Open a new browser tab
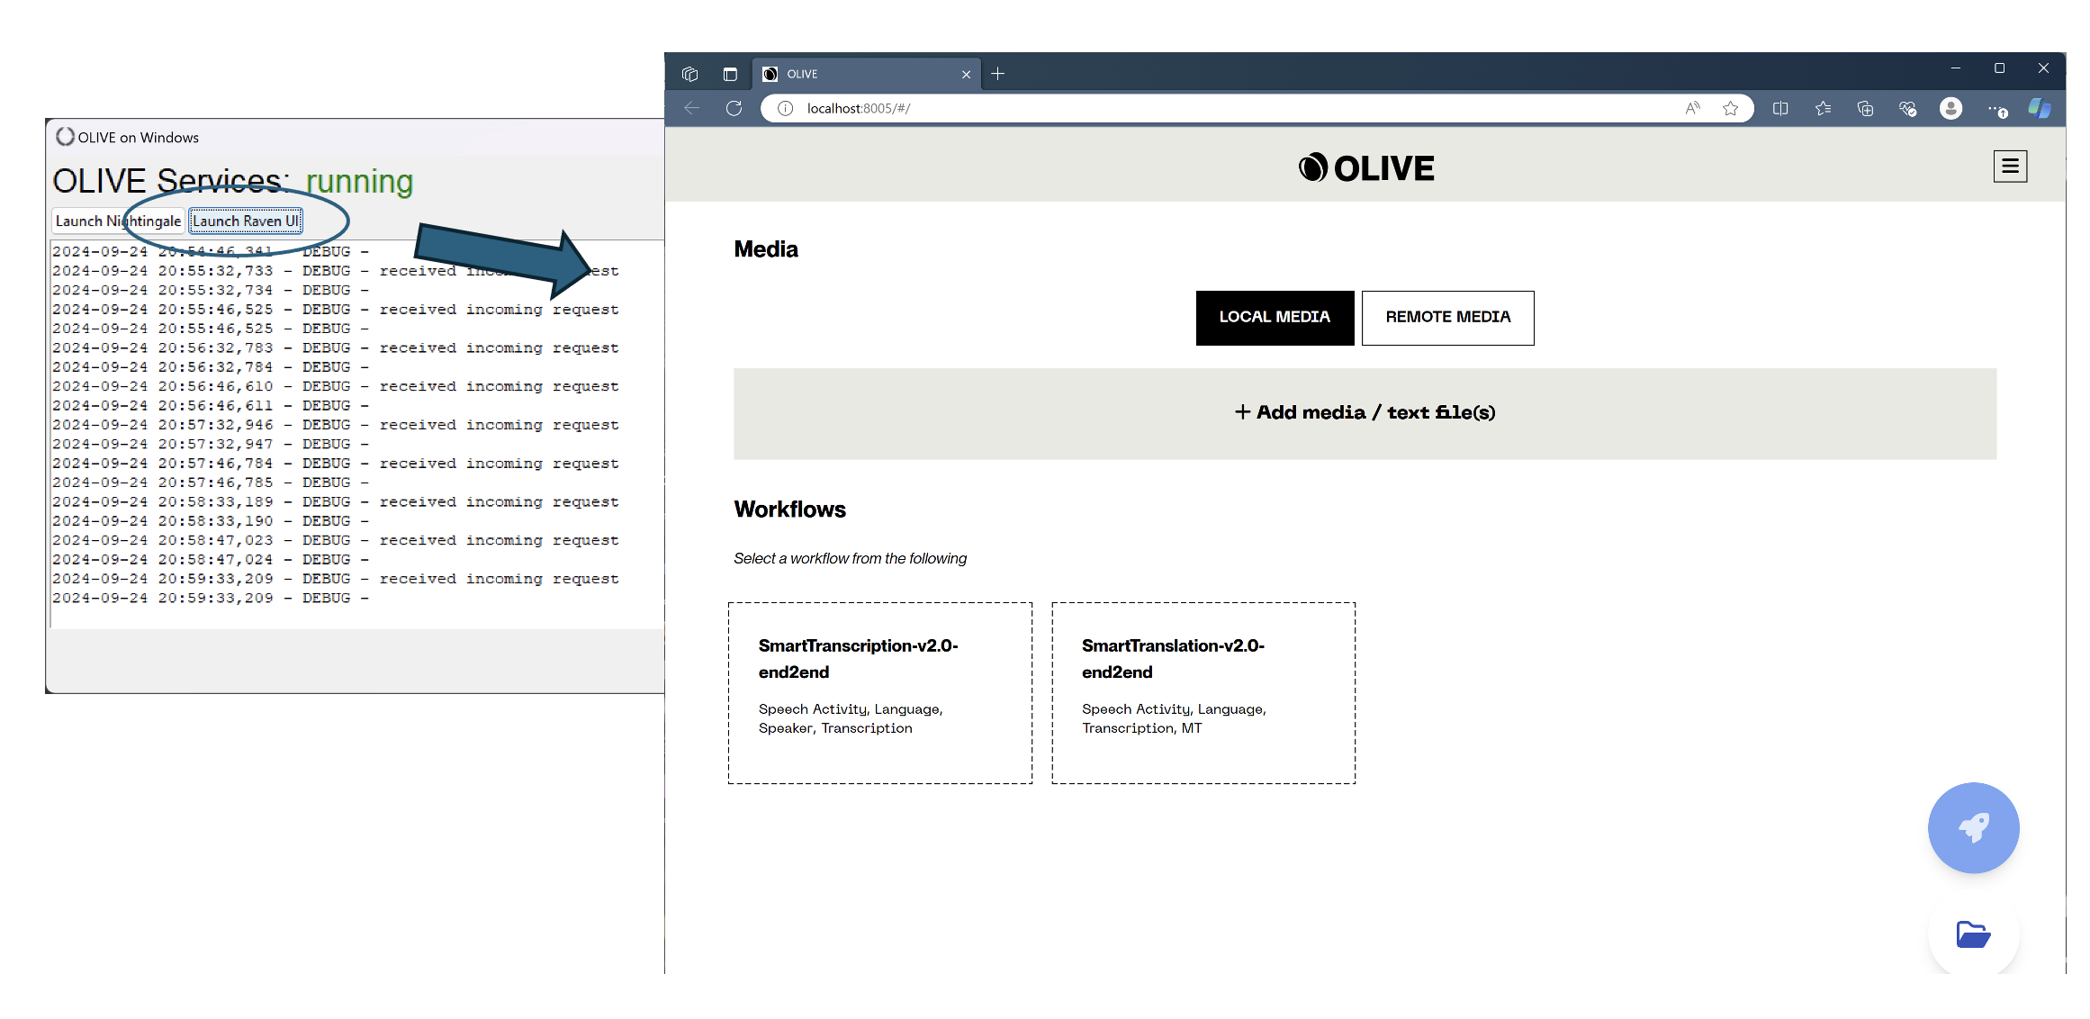 click(997, 75)
